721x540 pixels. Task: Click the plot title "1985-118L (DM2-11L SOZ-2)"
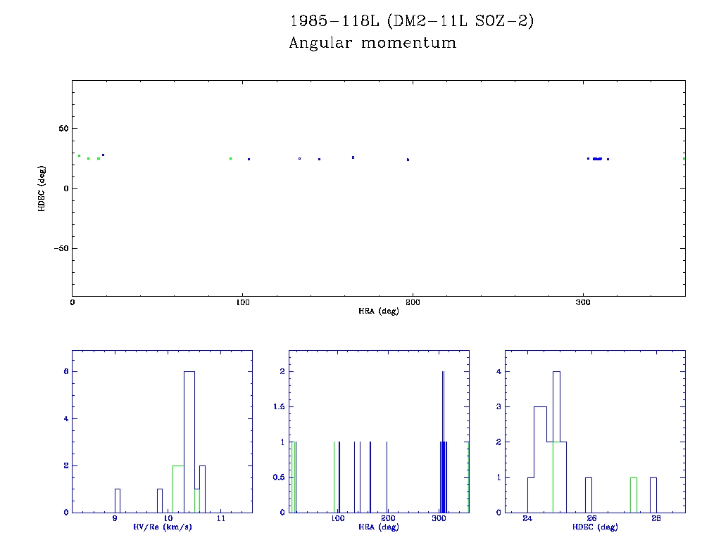[412, 21]
